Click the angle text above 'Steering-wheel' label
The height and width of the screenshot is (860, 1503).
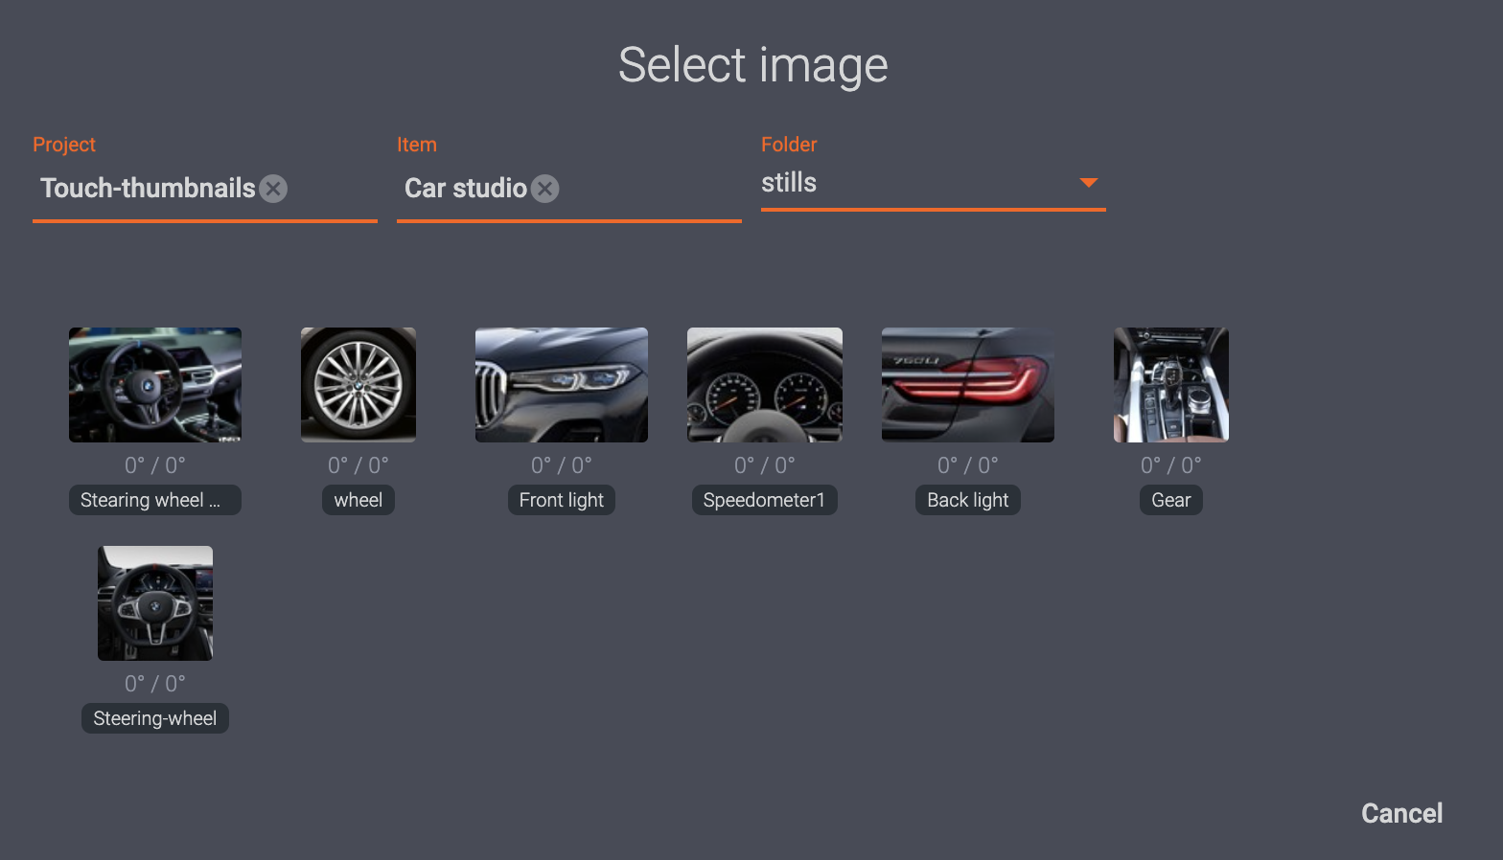coord(155,684)
